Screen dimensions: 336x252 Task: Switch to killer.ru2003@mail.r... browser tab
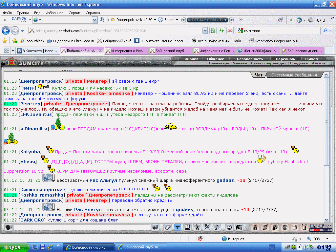click(x=258, y=51)
